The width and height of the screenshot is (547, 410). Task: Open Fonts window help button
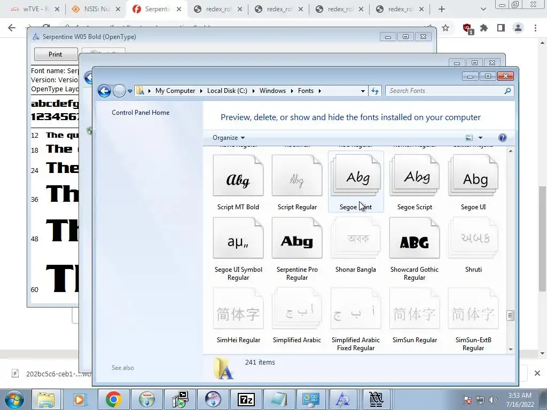[x=502, y=138]
